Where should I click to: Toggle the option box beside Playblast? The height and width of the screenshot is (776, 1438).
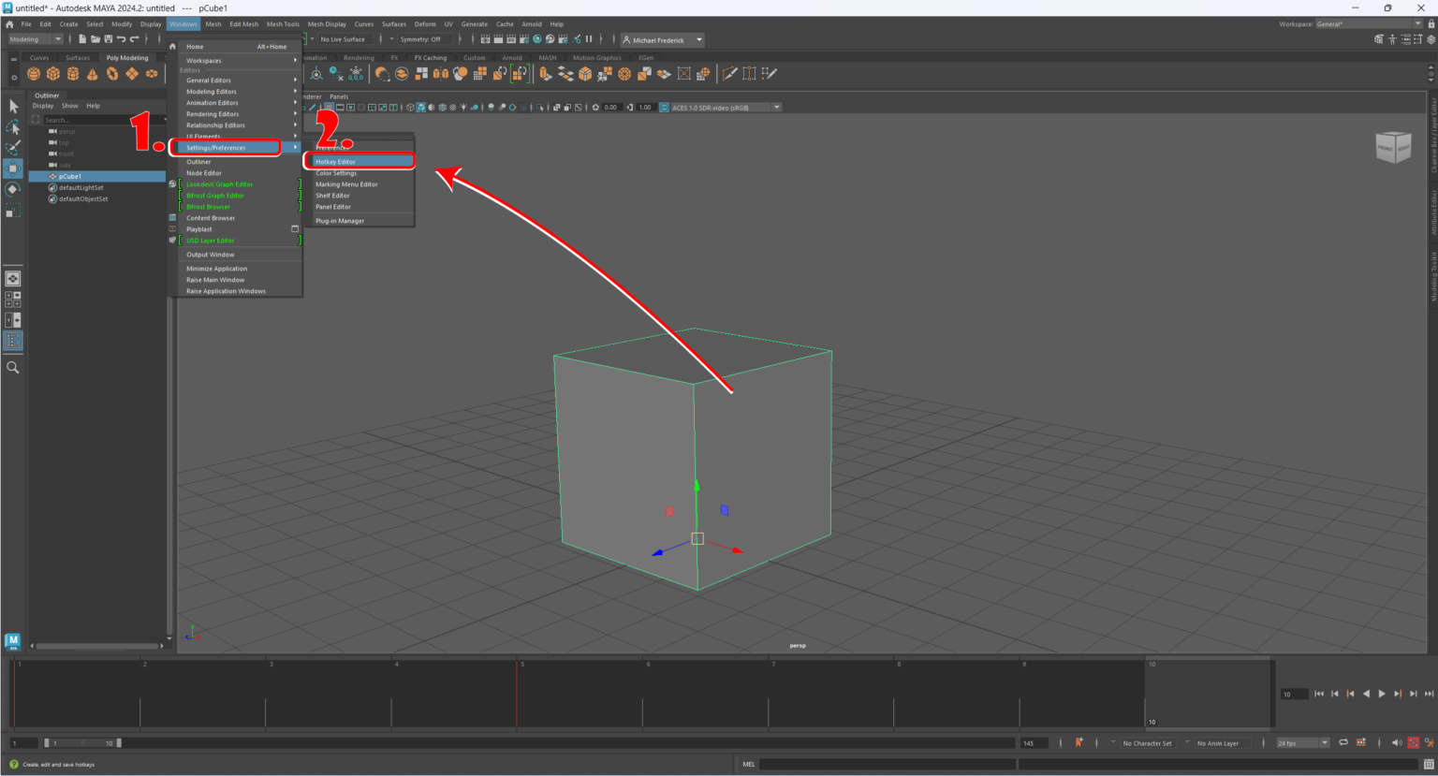295,229
